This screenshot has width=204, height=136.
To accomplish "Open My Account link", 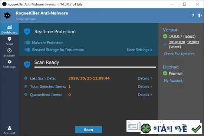I will tap(173, 81).
